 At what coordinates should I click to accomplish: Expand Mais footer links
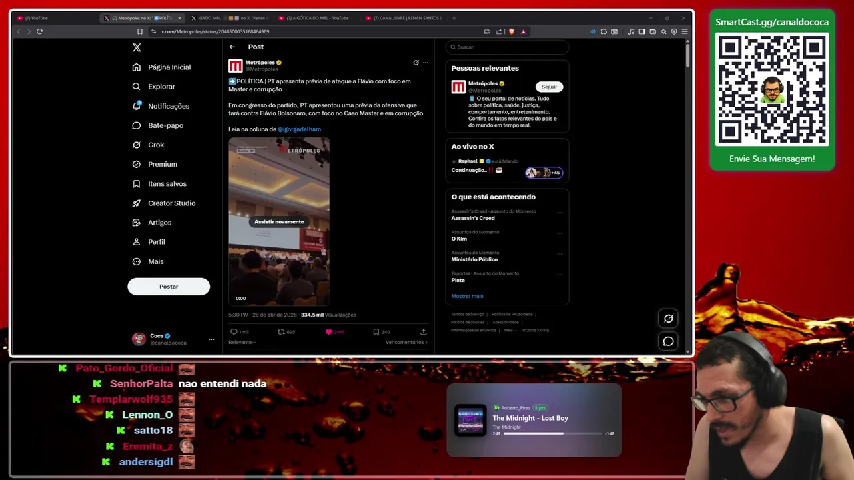510,330
